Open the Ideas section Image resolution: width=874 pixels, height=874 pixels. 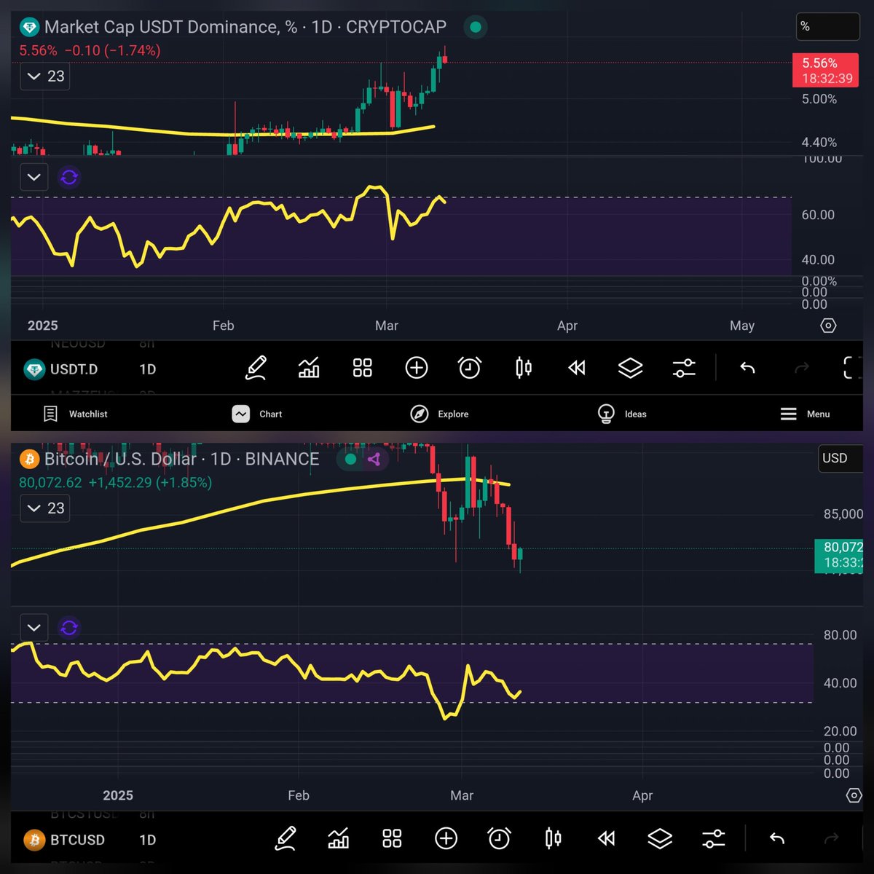[x=621, y=414]
